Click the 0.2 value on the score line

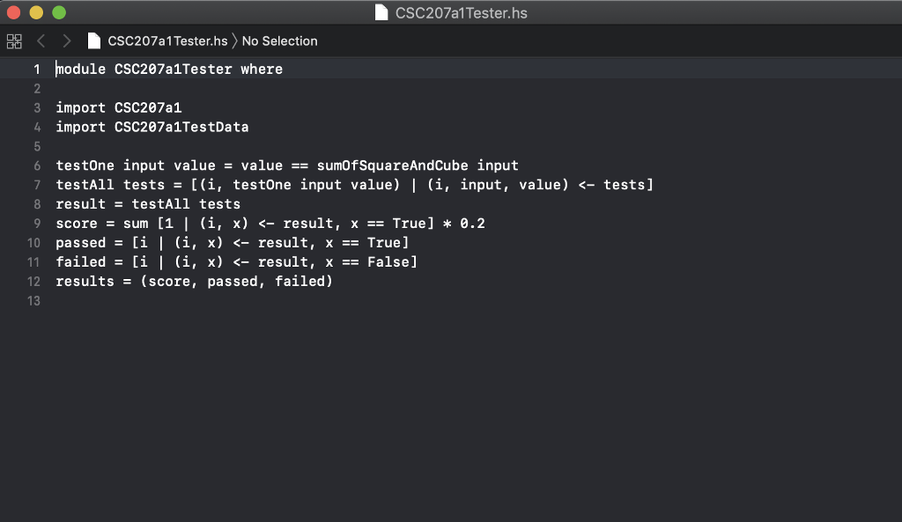click(x=473, y=223)
